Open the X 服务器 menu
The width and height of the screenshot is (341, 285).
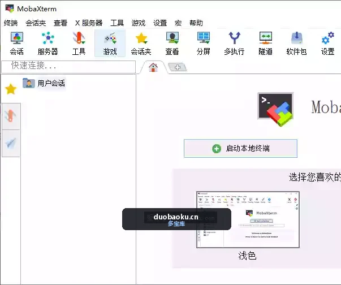89,23
